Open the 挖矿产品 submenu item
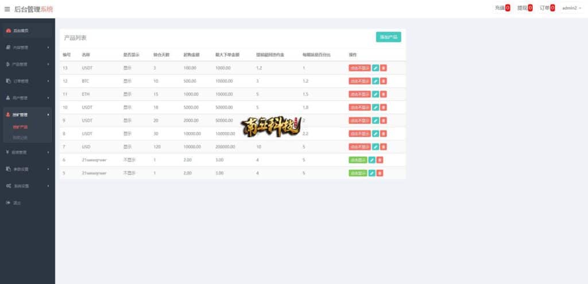Viewport: 588px width, 284px height. (x=20, y=127)
